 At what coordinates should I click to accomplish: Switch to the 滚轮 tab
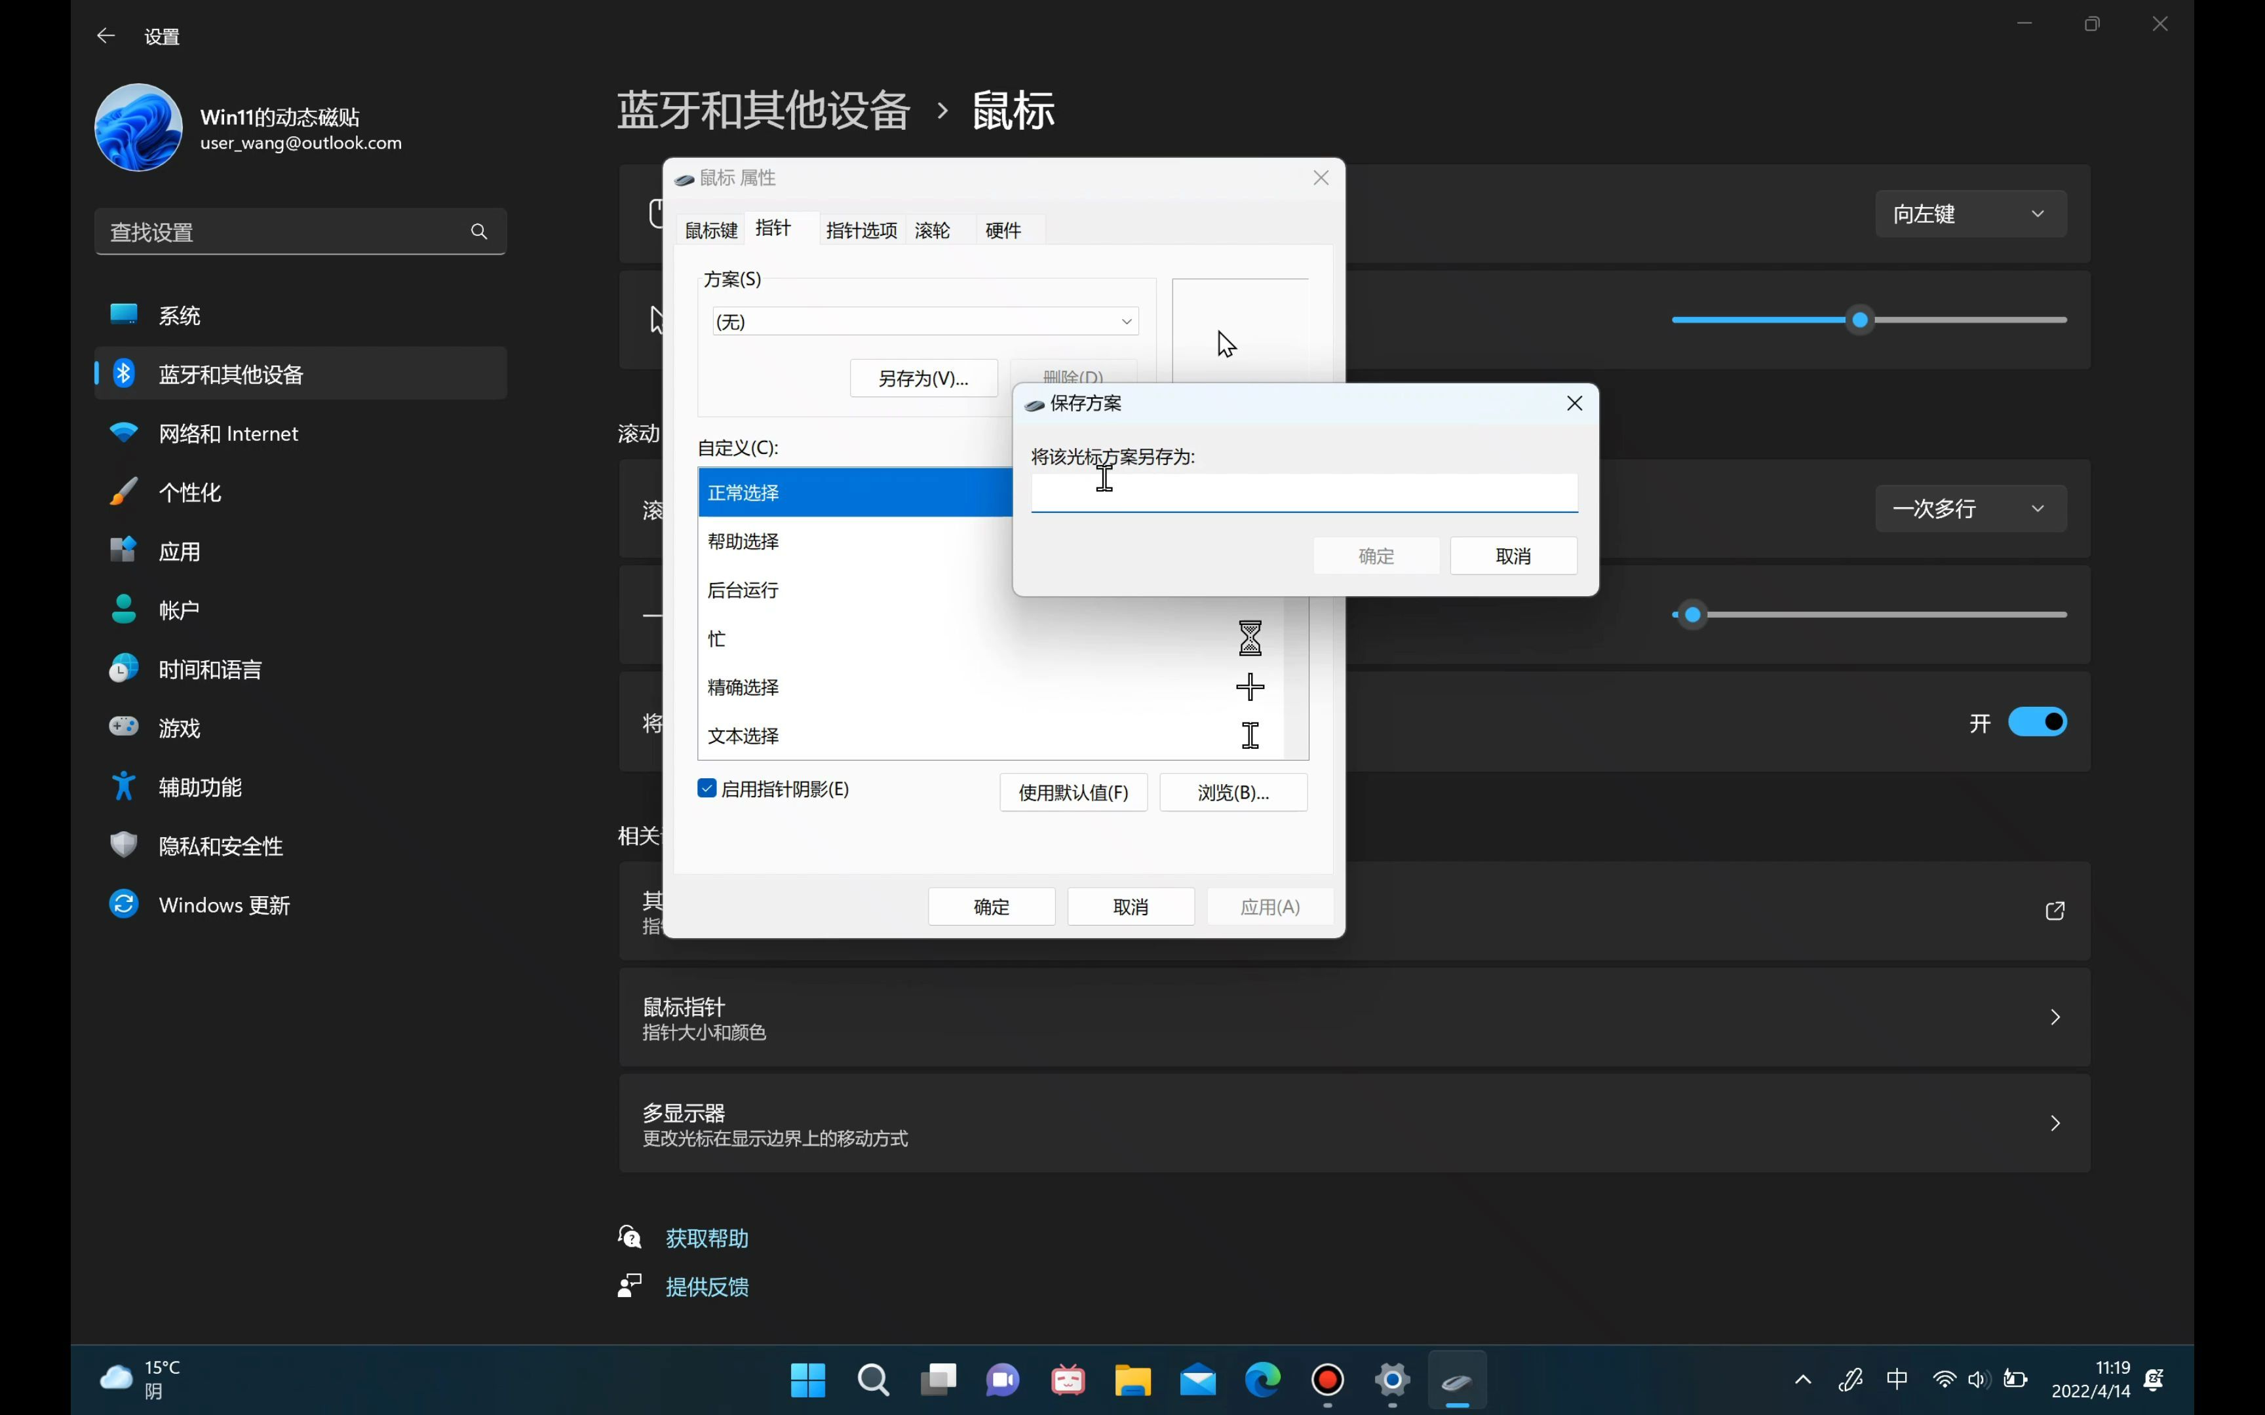[x=931, y=229]
